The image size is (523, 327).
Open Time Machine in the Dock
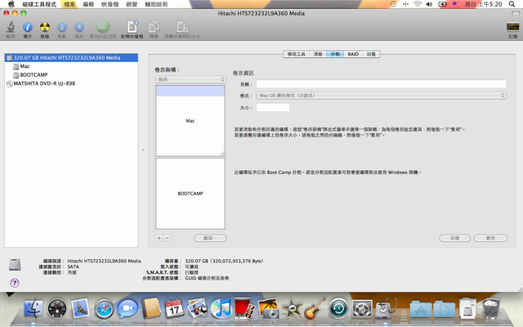point(338,308)
